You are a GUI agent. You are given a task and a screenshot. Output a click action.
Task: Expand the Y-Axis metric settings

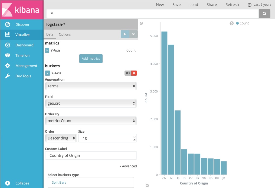tap(48, 50)
